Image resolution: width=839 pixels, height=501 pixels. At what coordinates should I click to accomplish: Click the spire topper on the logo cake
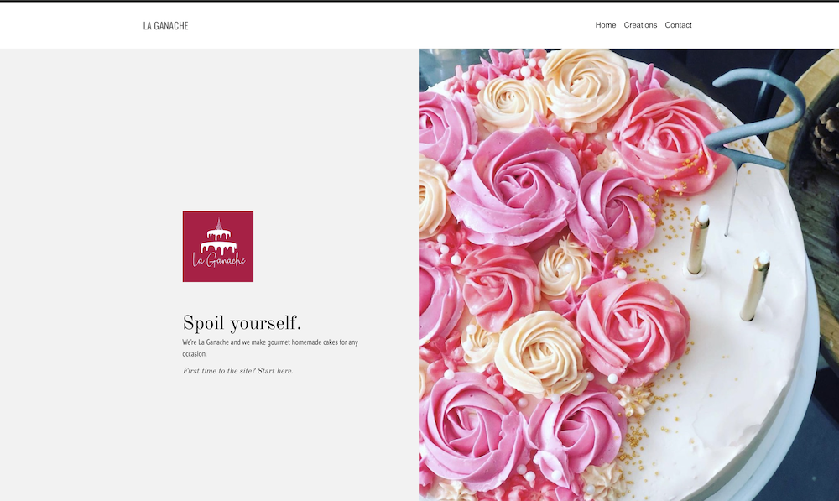[218, 223]
